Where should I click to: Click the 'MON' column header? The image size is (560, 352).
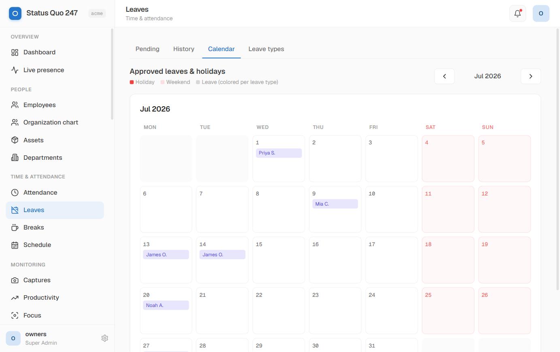coord(150,127)
